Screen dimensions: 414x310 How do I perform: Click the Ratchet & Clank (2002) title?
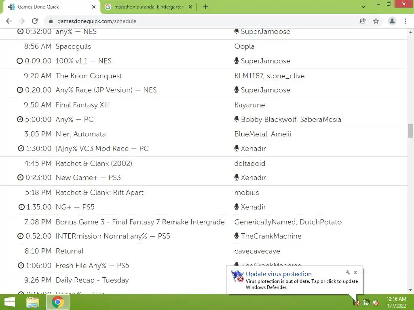point(94,163)
